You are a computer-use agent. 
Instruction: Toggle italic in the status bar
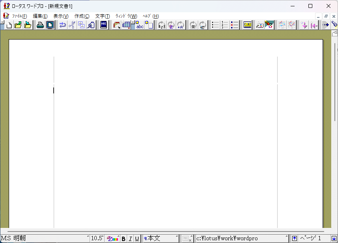130,239
